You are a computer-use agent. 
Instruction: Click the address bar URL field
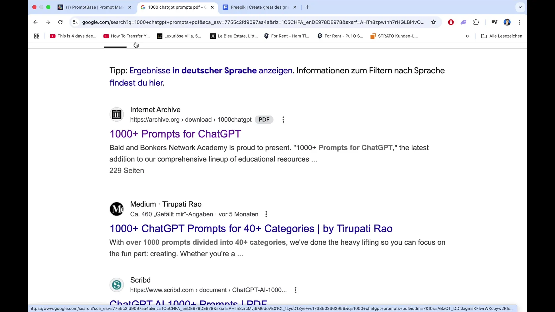coord(253,22)
